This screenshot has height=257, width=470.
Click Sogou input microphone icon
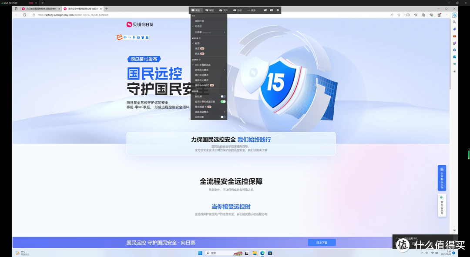134,37
